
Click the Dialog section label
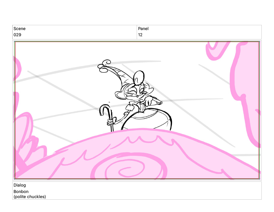point(20,185)
